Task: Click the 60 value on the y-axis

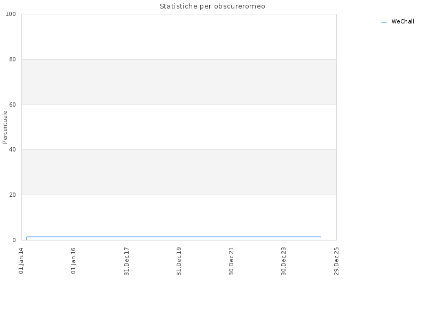Action: [x=12, y=105]
